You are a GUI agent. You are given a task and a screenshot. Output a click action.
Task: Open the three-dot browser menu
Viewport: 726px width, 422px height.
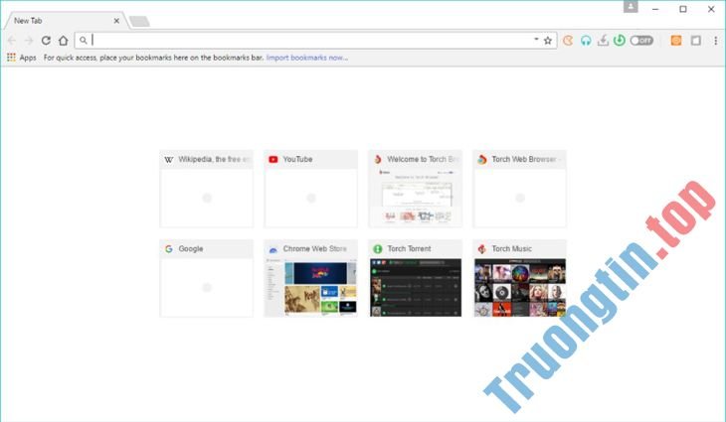pos(716,41)
